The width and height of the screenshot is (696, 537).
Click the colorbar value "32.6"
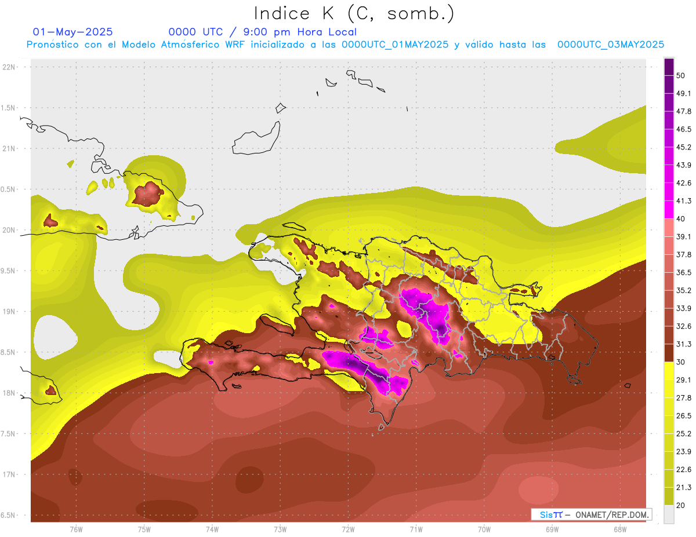click(683, 326)
